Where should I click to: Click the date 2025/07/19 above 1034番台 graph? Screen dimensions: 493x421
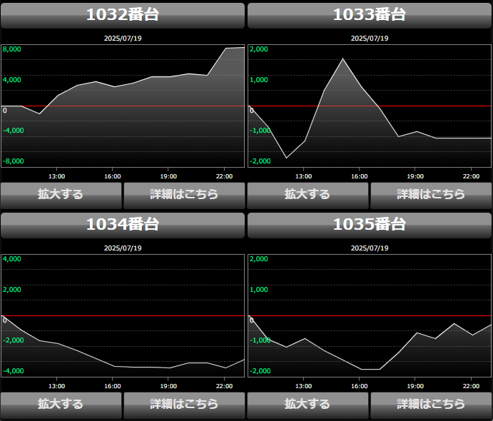pos(123,248)
